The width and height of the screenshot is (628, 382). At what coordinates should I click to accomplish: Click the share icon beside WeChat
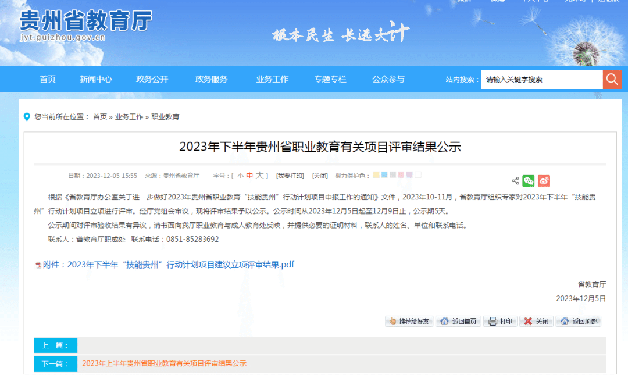515,181
